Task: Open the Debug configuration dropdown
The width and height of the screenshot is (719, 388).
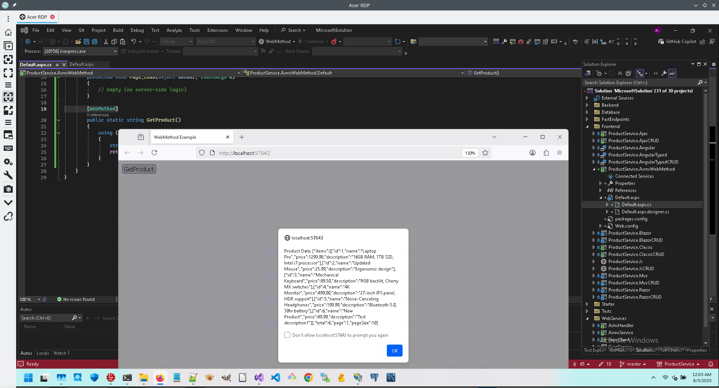Action: [176, 42]
